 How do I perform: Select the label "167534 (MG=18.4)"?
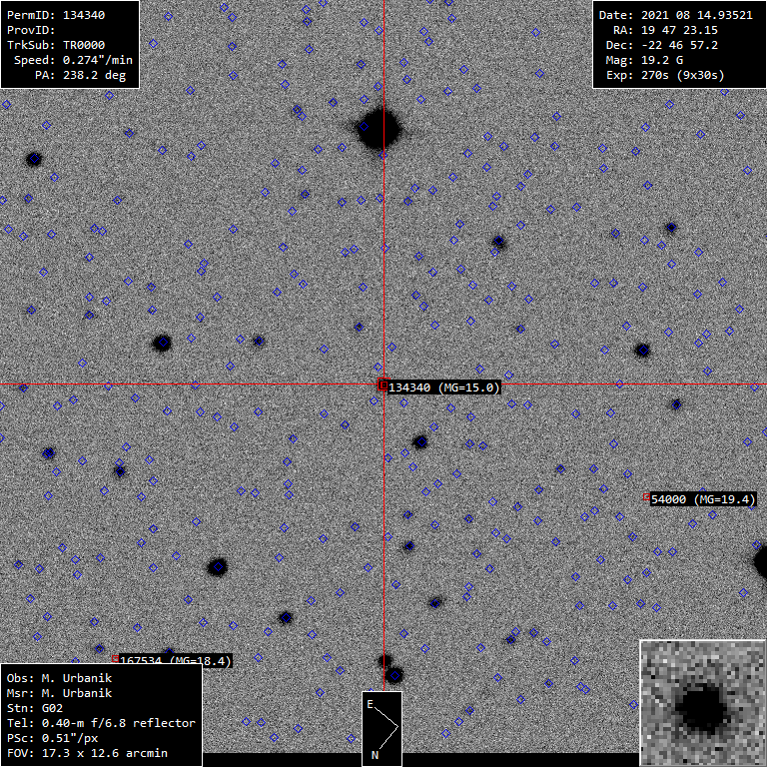(x=176, y=660)
